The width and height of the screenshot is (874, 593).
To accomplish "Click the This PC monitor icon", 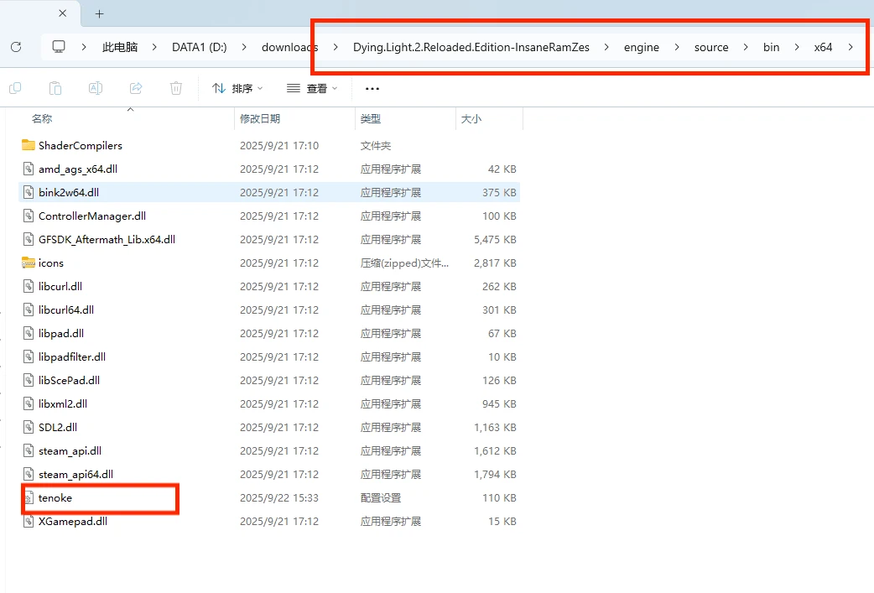I will click(x=59, y=47).
